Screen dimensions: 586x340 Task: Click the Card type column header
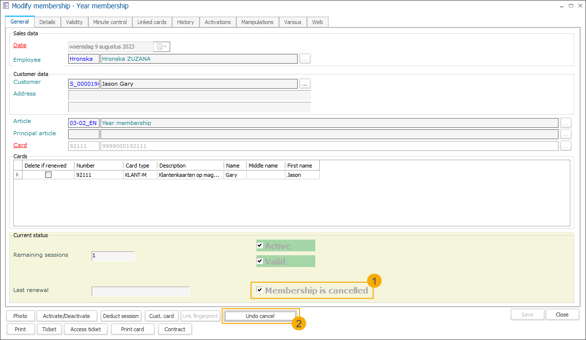[x=137, y=166]
